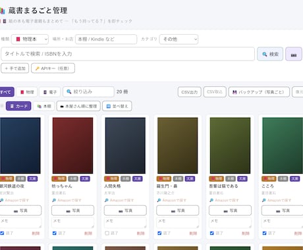
Task: Switch to カード view
Action: tap(18, 106)
